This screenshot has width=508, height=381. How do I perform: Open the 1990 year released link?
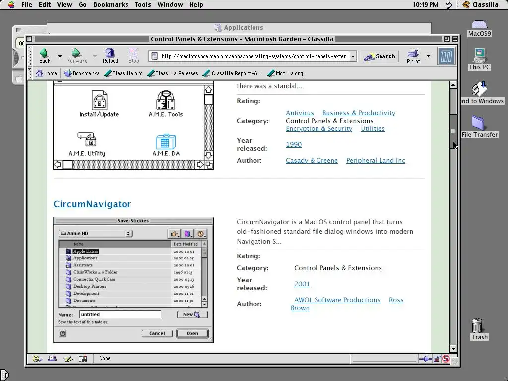click(294, 144)
